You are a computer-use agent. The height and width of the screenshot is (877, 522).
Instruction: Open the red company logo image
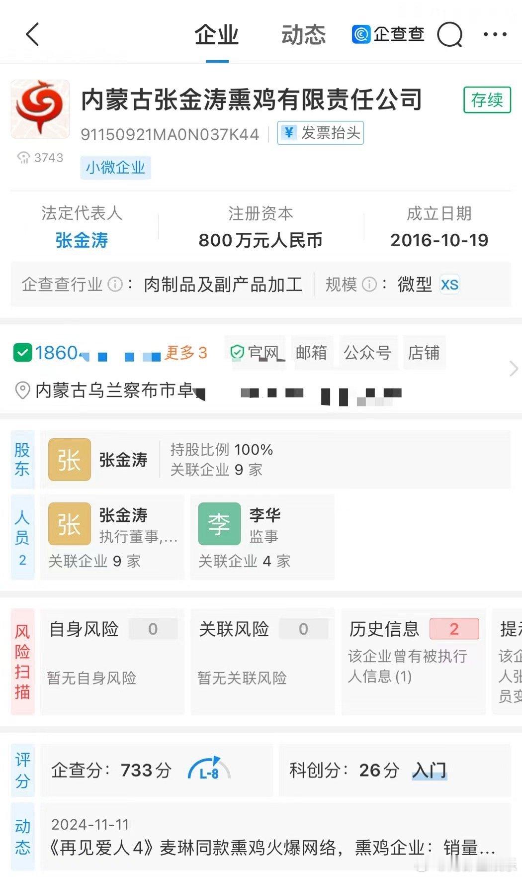pos(40,109)
